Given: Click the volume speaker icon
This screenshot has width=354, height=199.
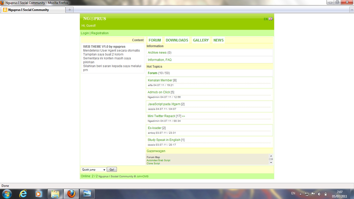Looking at the screenshot, I should click(x=319, y=194).
